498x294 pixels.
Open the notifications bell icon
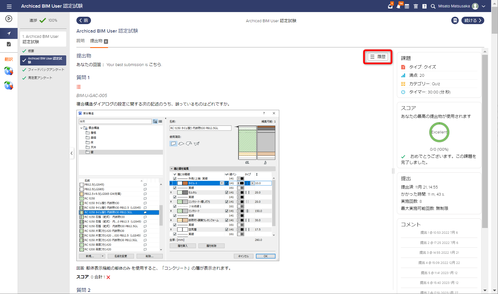pos(399,6)
